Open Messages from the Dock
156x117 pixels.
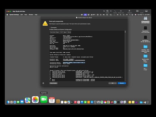click(18, 102)
